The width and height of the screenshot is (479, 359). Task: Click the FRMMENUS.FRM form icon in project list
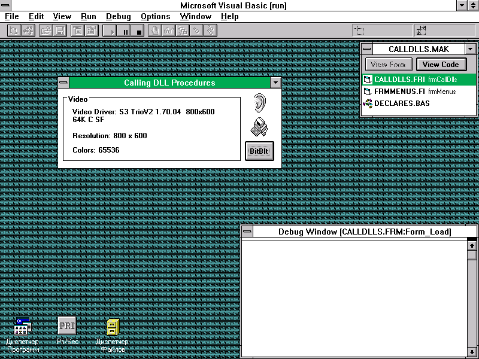tap(368, 92)
